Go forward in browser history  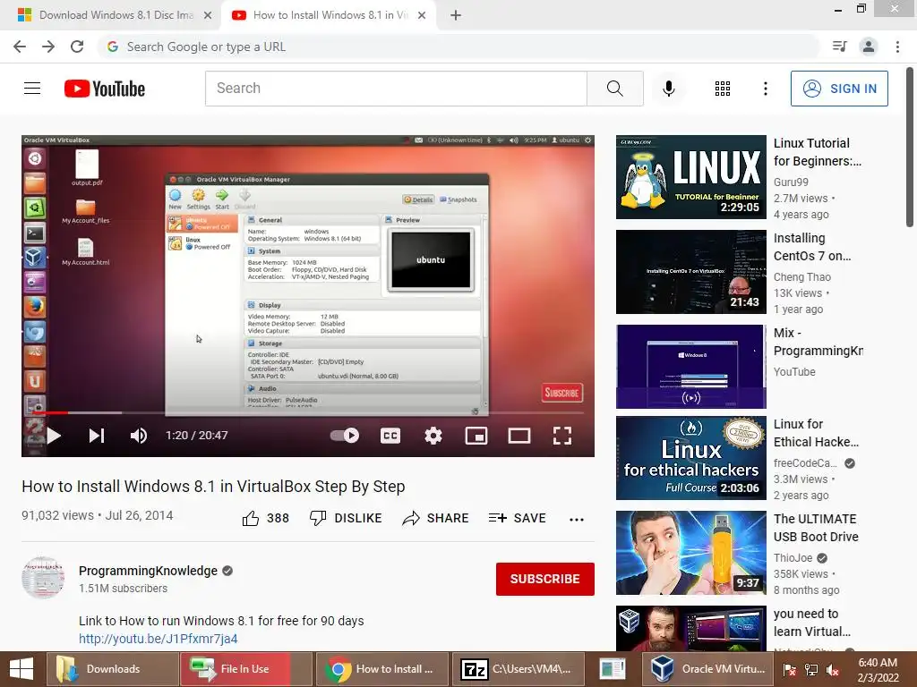click(48, 47)
